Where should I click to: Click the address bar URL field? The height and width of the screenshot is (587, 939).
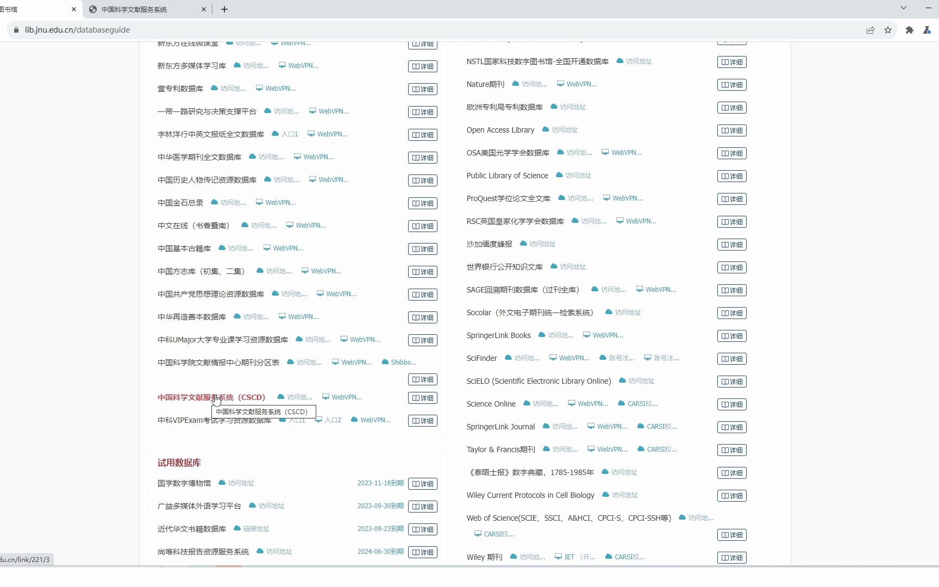coord(435,30)
